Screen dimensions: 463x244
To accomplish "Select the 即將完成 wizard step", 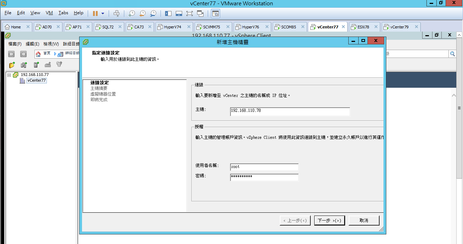I will pyautogui.click(x=99, y=100).
